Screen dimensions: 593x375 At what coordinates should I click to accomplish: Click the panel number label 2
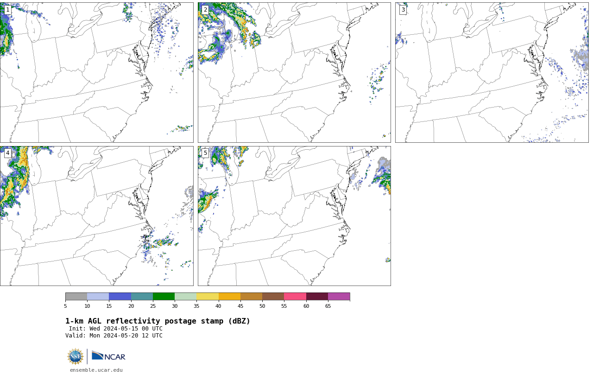[205, 10]
